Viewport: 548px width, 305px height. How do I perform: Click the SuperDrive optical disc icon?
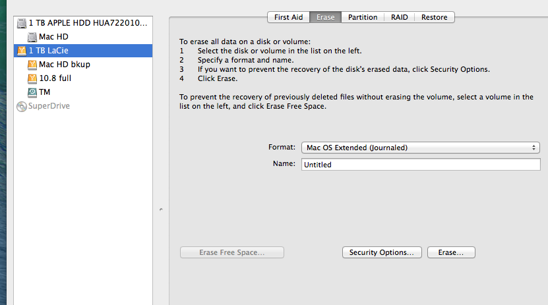tap(22, 107)
